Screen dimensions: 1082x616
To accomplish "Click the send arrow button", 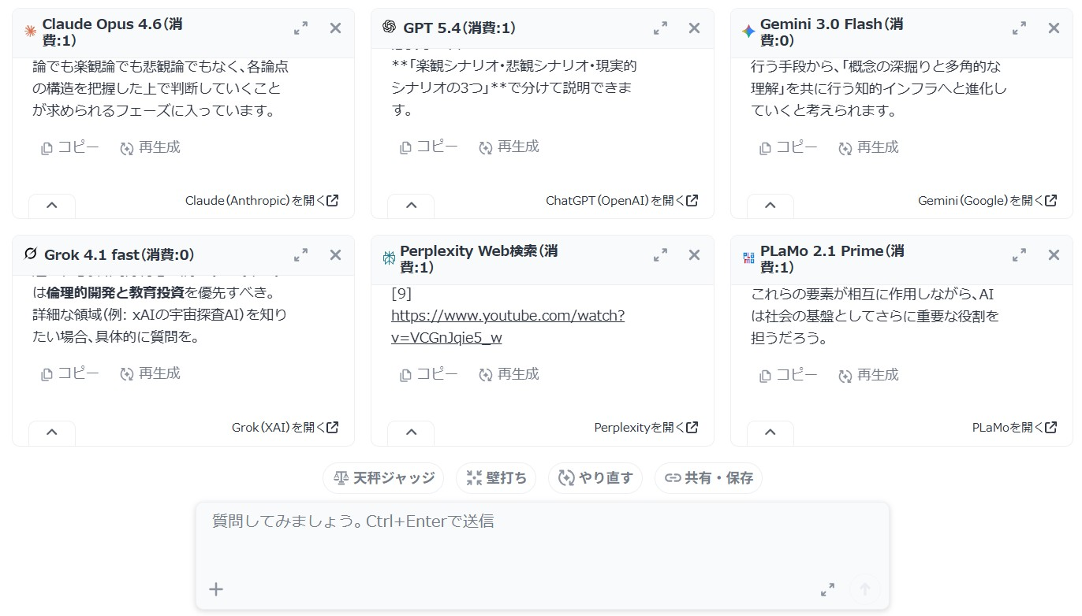I will [x=864, y=589].
